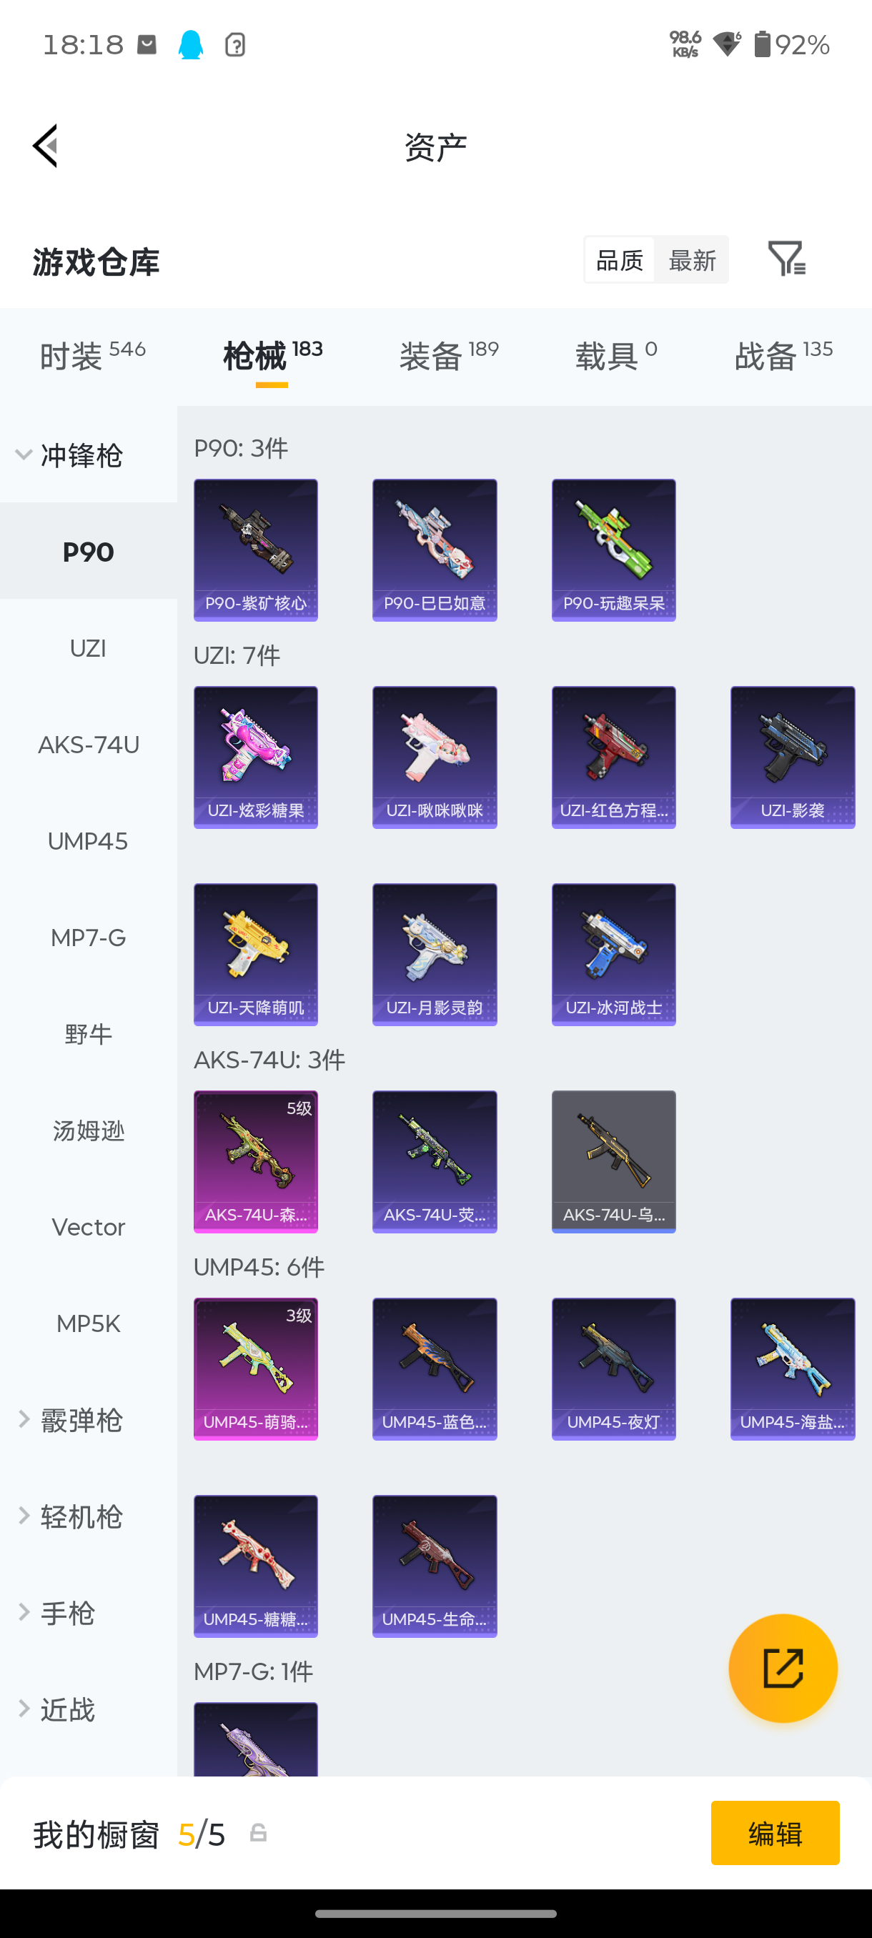Viewport: 872px width, 1938px height.
Task: Open the UMP45-夜灯 skin icon
Action: click(x=614, y=1368)
